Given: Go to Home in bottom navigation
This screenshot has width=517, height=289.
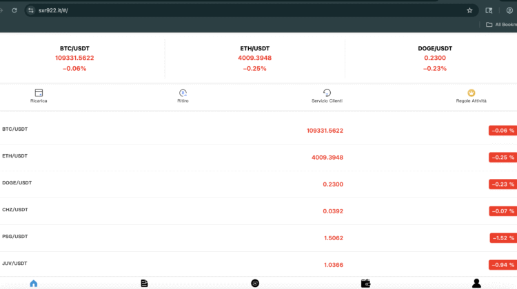Looking at the screenshot, I should coord(34,283).
